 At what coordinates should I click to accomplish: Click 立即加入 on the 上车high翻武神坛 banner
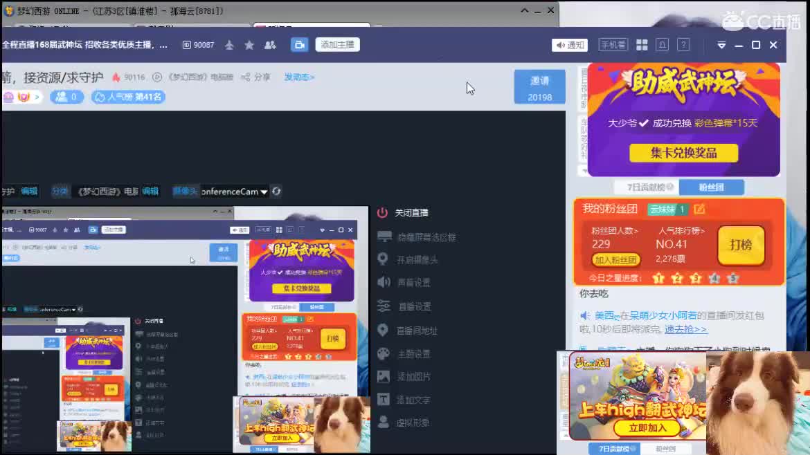point(647,427)
